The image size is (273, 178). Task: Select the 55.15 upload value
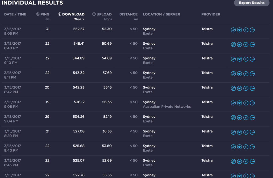pos(107,87)
